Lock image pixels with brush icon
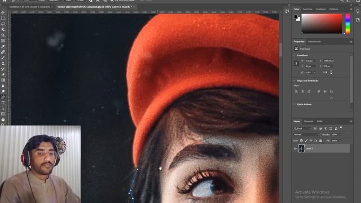This screenshot has height=203, width=361. pos(306,140)
